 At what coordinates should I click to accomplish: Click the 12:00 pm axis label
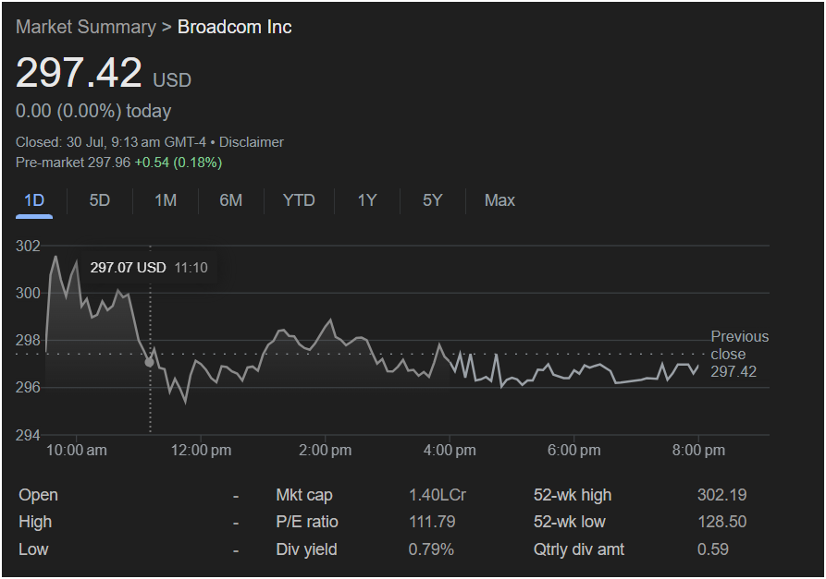[x=201, y=450]
